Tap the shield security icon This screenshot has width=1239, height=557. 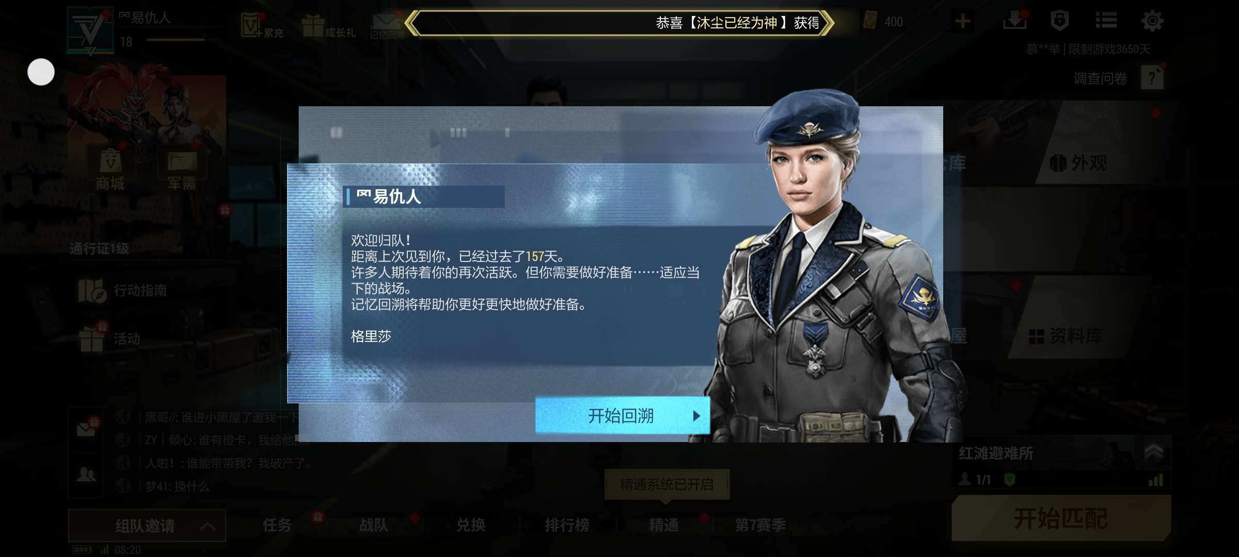pos(1059,21)
